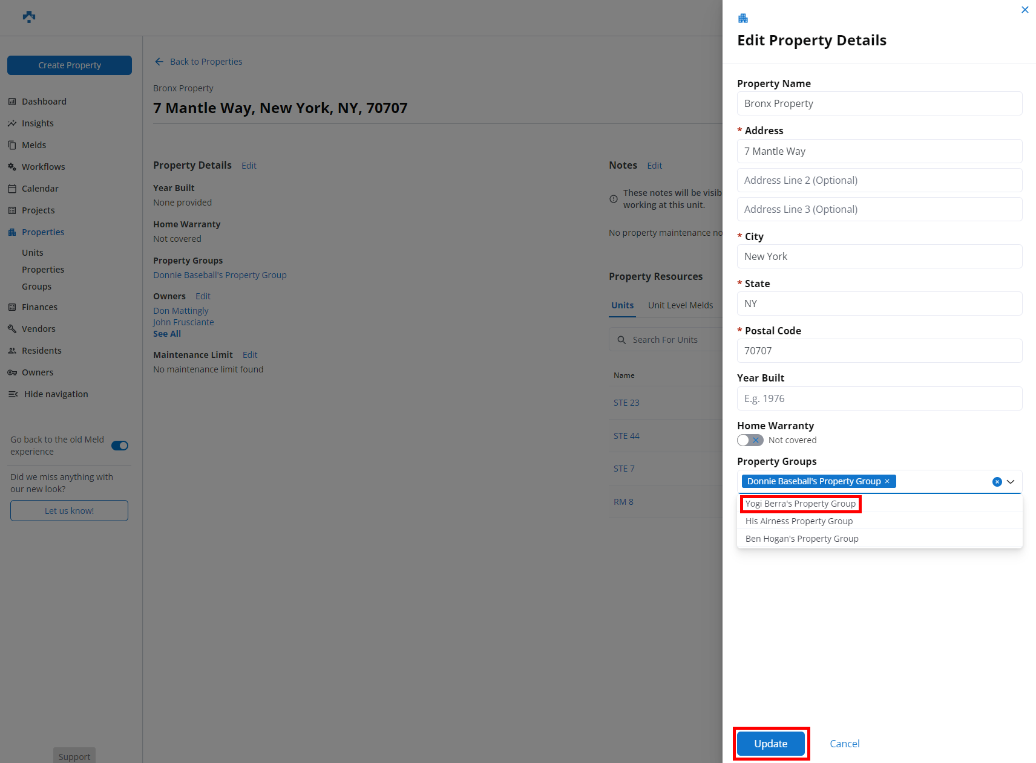The image size is (1036, 763).
Task: Switch to the Unit Level Melds tab
Action: click(680, 305)
